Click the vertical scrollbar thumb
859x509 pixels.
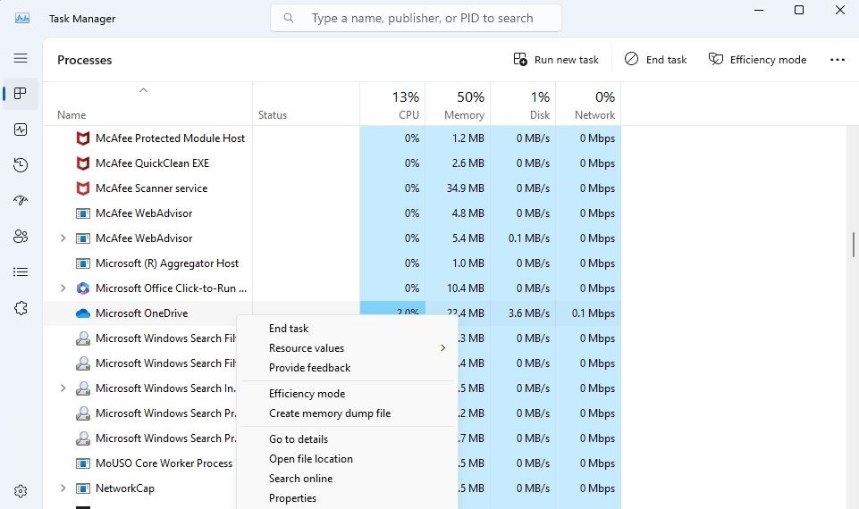click(853, 244)
